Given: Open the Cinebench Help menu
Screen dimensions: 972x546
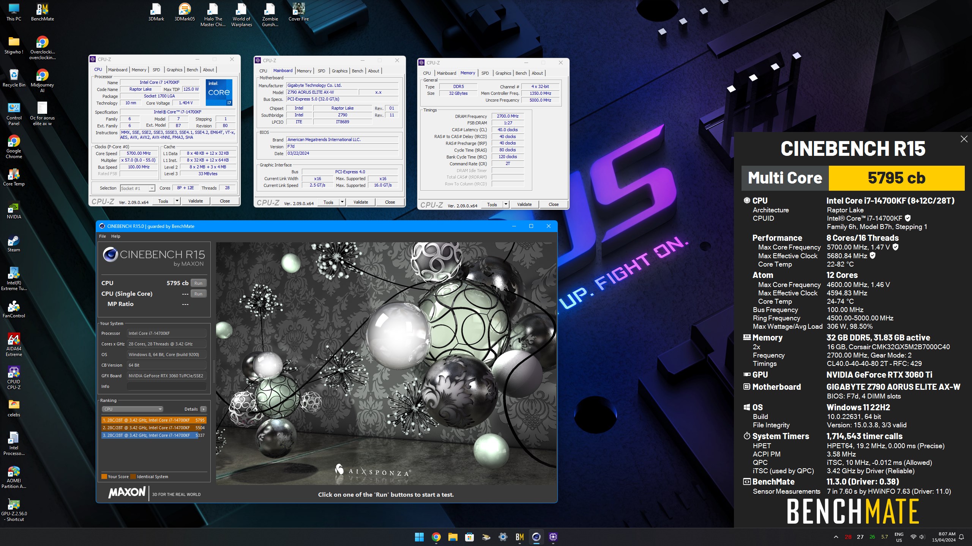Looking at the screenshot, I should pyautogui.click(x=115, y=236).
